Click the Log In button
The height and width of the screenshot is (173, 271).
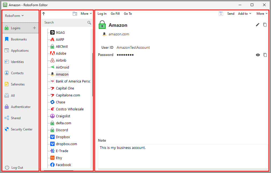click(102, 14)
